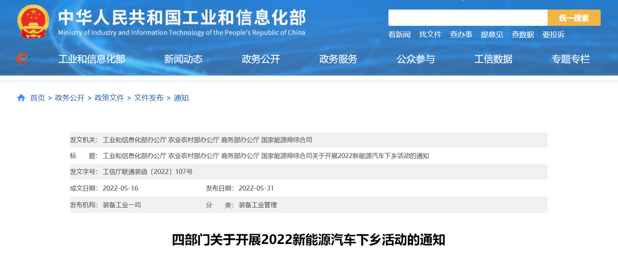Go to 文件发布 in breadcrumb
Screen dimensions: 618x262
pyautogui.click(x=149, y=98)
